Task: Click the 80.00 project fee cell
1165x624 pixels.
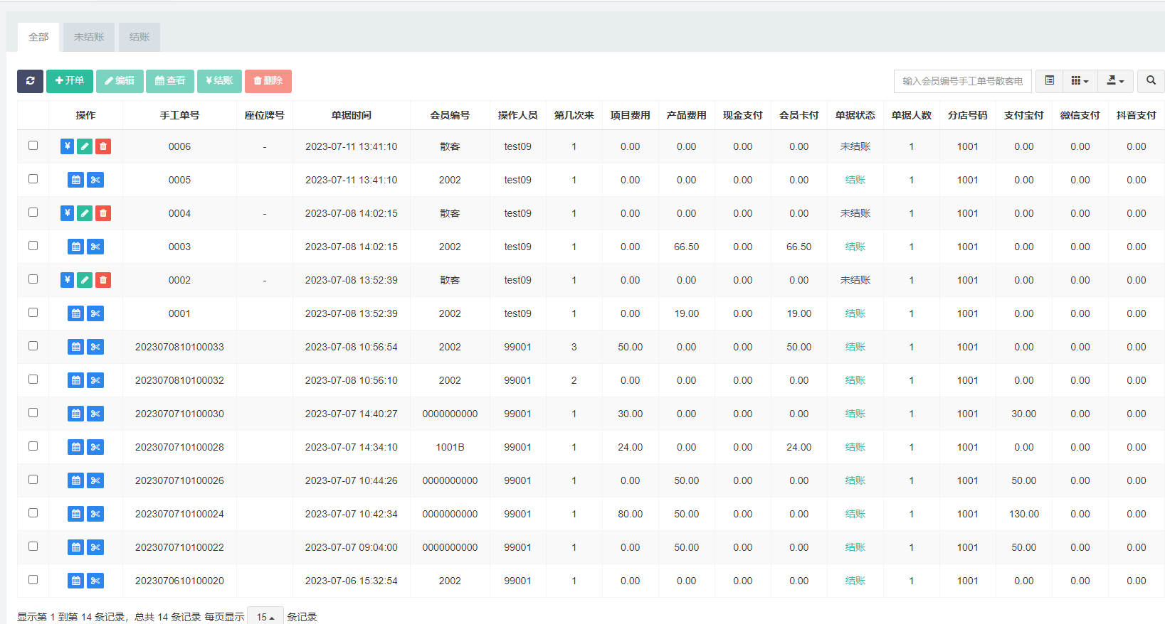Action: [631, 514]
